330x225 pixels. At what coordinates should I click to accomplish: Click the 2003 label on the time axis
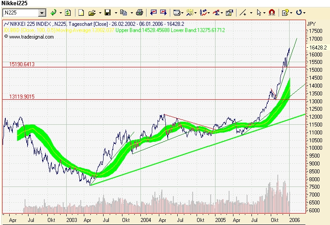(72, 220)
